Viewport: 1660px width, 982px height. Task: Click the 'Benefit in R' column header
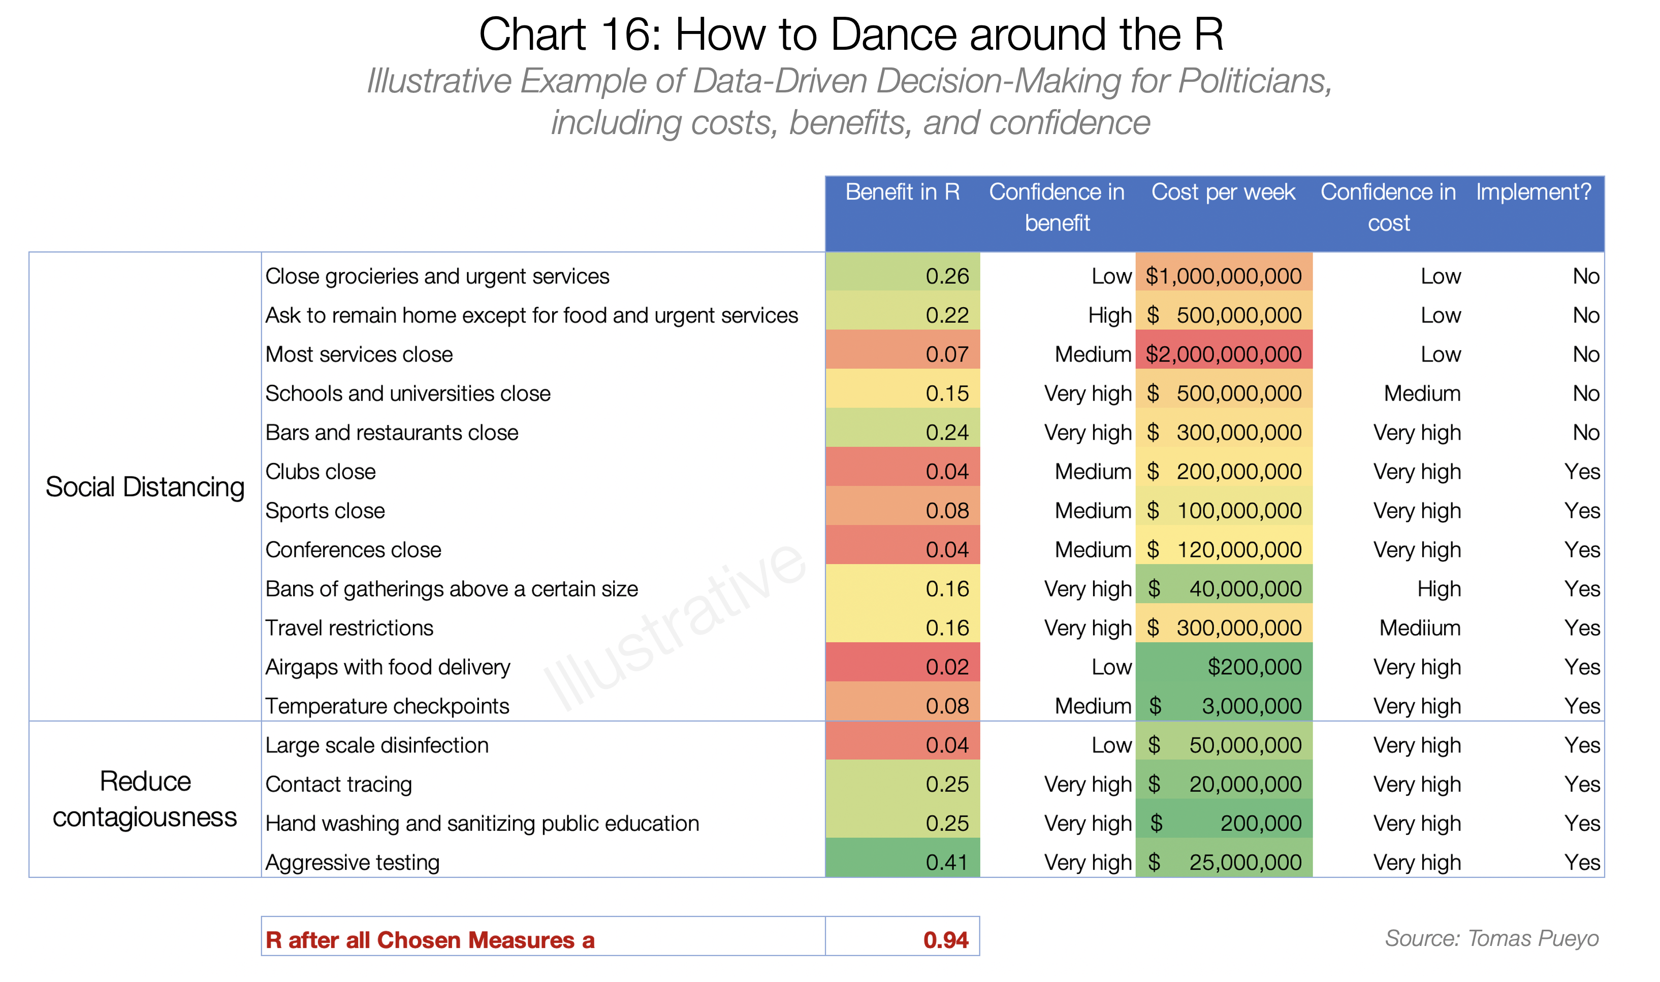click(x=902, y=192)
